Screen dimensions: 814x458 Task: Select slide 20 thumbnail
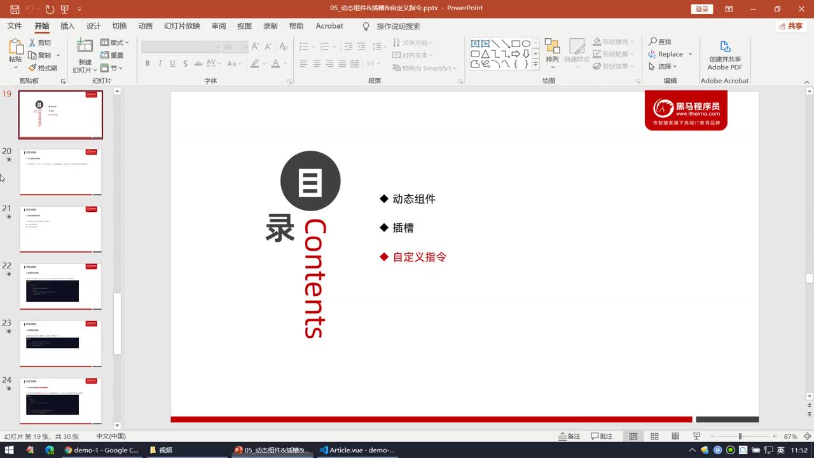click(60, 172)
